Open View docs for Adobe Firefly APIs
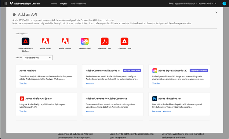 tap(23, 111)
